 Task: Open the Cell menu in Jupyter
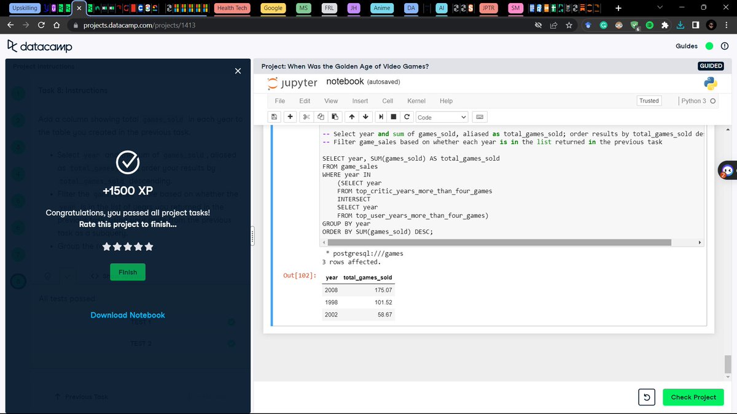coord(388,101)
